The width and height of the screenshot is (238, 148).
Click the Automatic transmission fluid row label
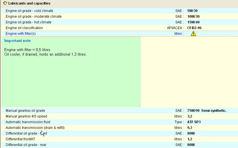point(29,122)
